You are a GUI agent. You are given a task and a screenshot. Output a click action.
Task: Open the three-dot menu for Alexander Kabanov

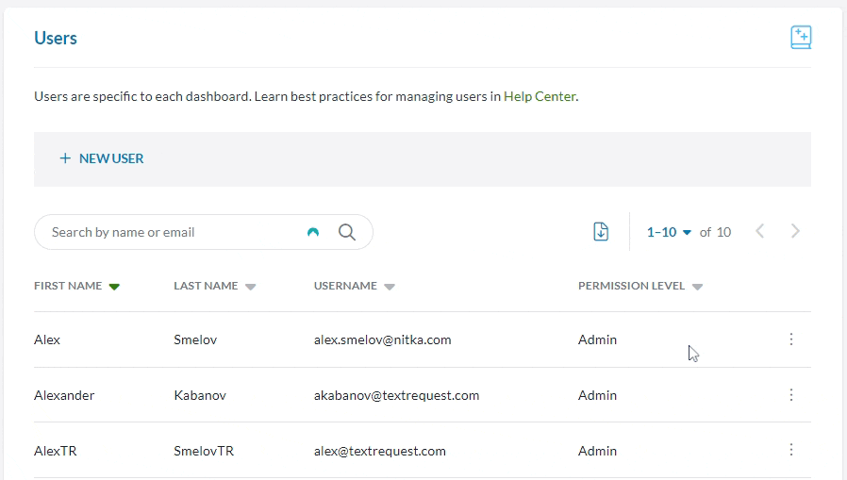tap(791, 395)
